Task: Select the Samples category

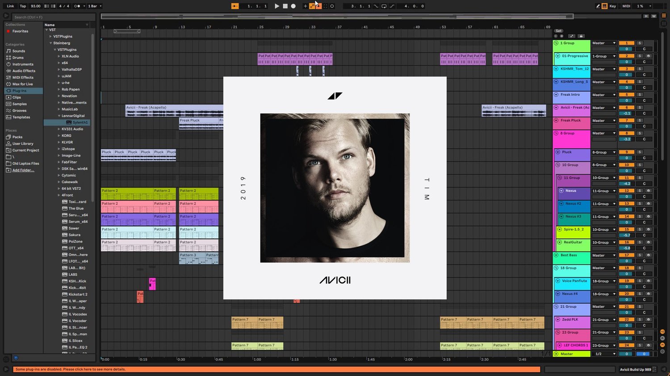Action: 19,104
